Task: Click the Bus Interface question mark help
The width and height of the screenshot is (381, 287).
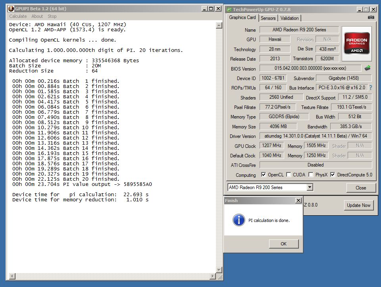Action: click(x=371, y=88)
